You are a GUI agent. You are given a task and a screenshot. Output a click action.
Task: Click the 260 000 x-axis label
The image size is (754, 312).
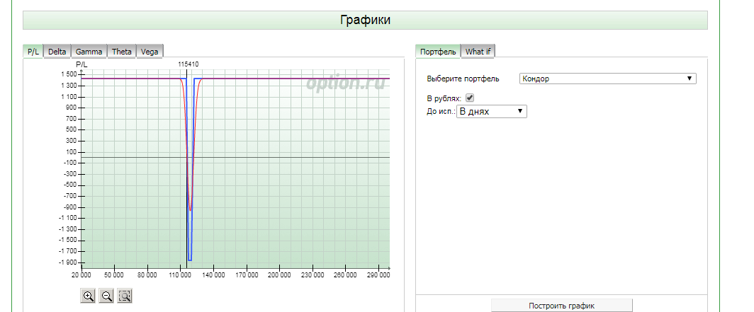tap(345, 275)
